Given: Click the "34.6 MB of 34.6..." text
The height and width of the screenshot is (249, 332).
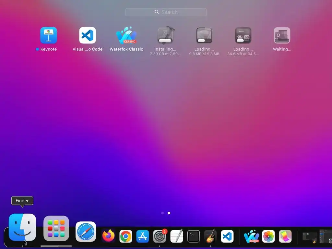Looking at the screenshot, I should pyautogui.click(x=243, y=54).
